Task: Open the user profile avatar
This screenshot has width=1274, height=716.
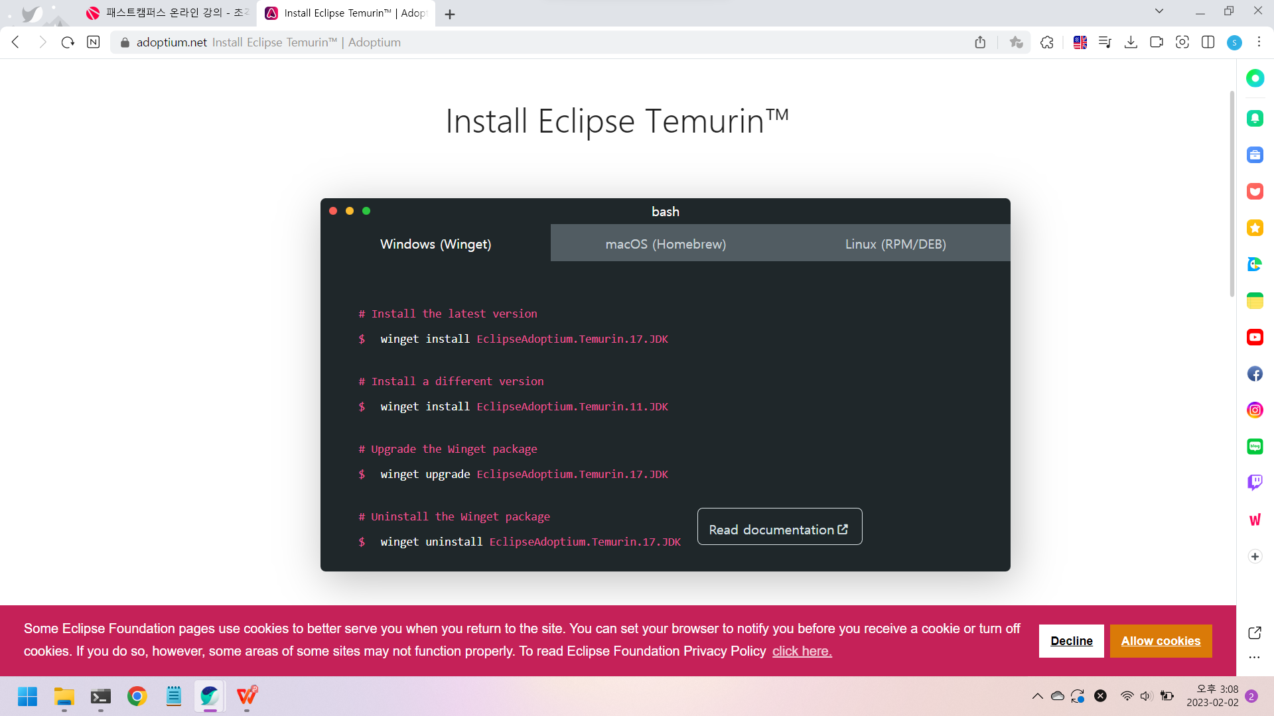Action: click(1234, 42)
